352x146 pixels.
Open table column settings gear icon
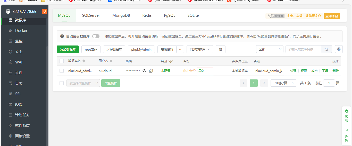pos(339,49)
